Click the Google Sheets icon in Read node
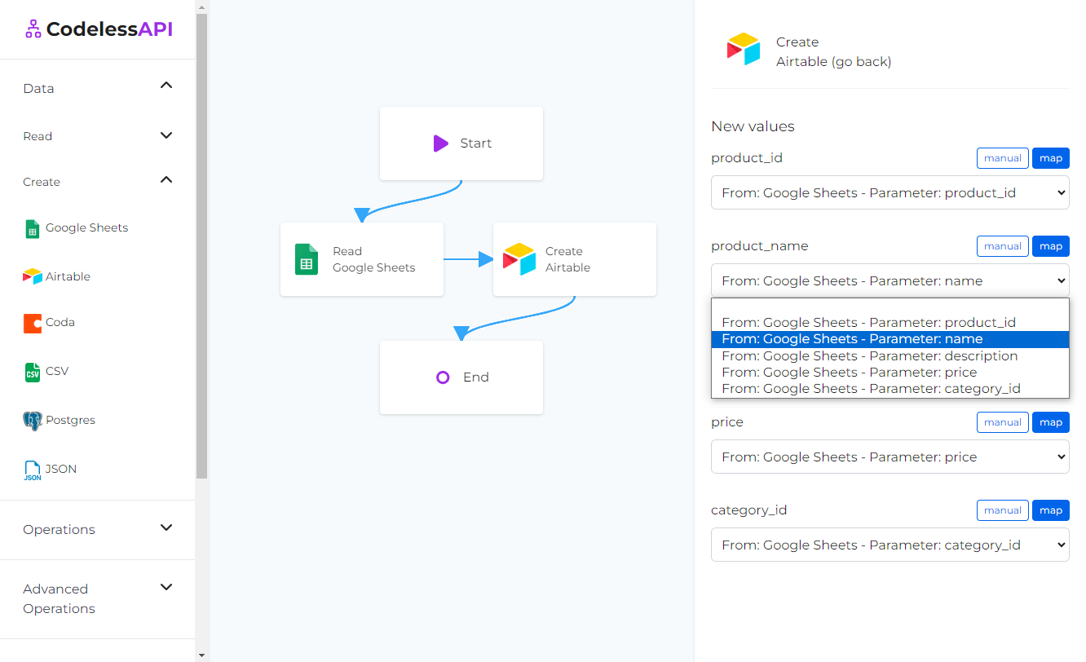Viewport: 1086px width, 662px height. [x=307, y=259]
